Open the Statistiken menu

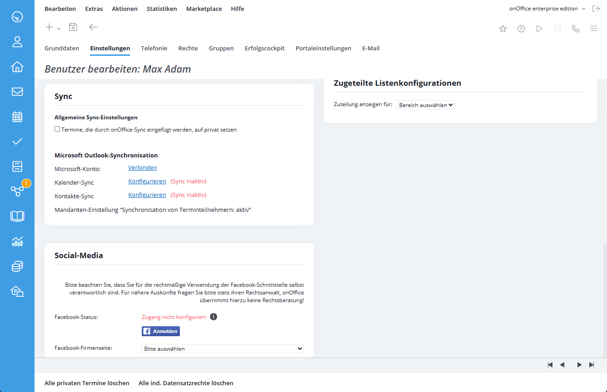162,9
